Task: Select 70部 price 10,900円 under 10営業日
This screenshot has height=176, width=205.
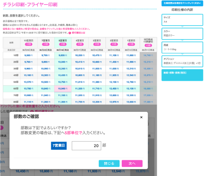Action: point(29,95)
